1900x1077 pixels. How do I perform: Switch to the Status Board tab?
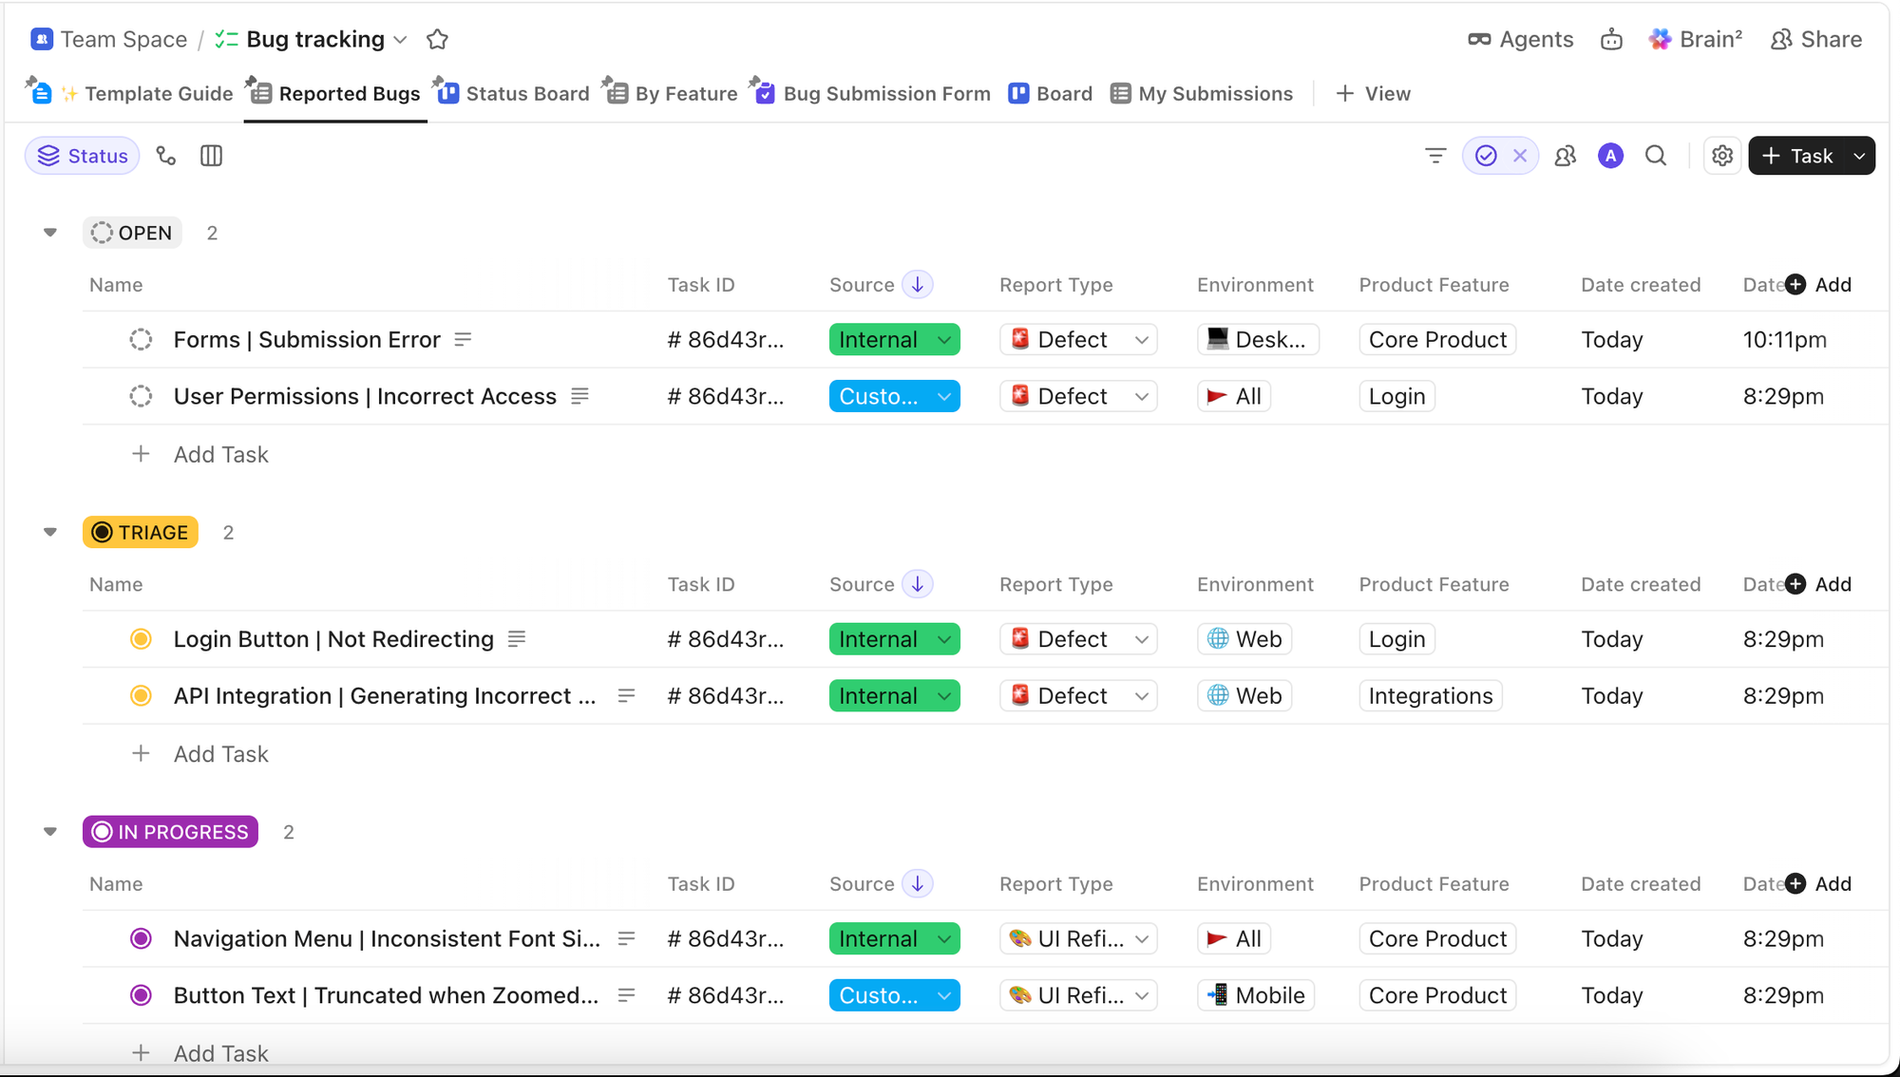pos(513,93)
